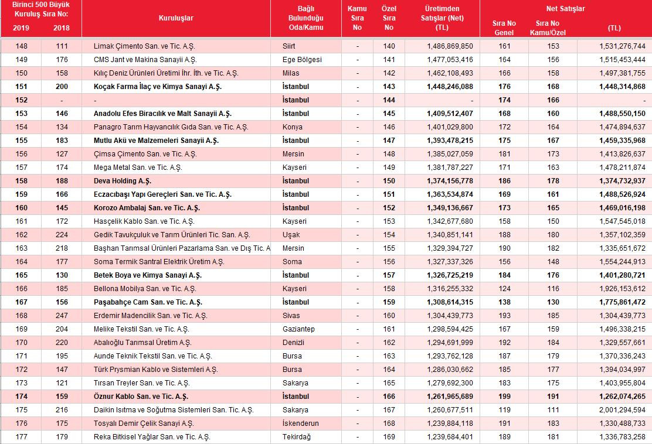Click net sales value 1,775,861,472
This screenshot has height=444, width=652.
pos(622,302)
